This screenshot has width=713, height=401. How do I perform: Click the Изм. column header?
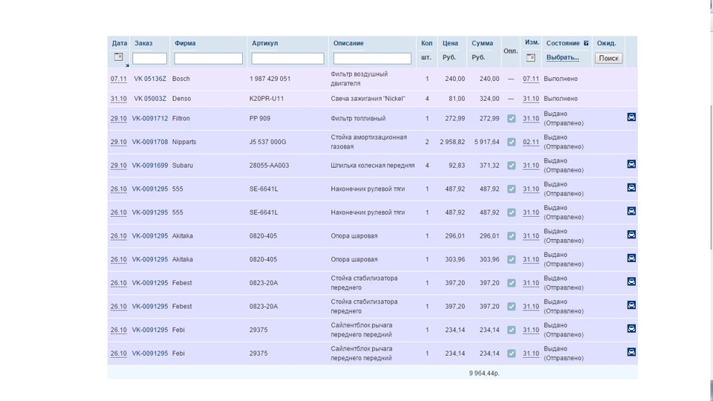click(x=532, y=42)
